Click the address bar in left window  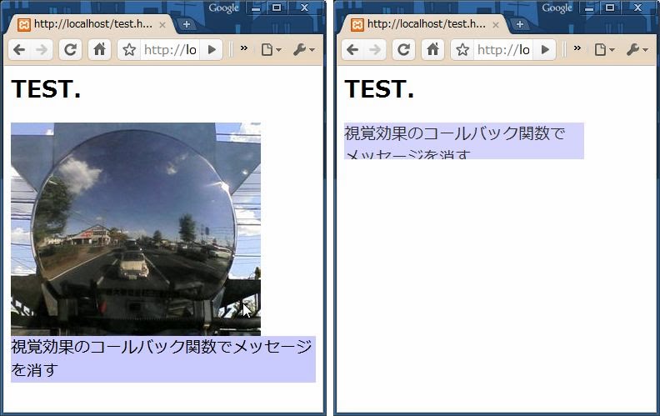click(170, 50)
